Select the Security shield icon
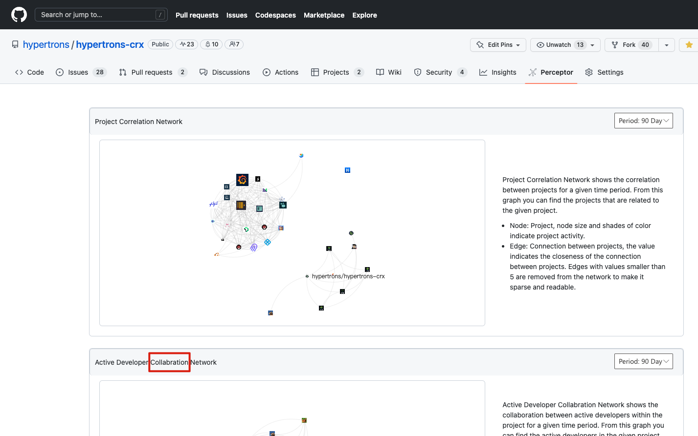 click(x=418, y=72)
